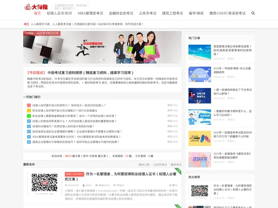Click rank badge 1 in hot ranking
The image size is (278, 208).
point(29,106)
